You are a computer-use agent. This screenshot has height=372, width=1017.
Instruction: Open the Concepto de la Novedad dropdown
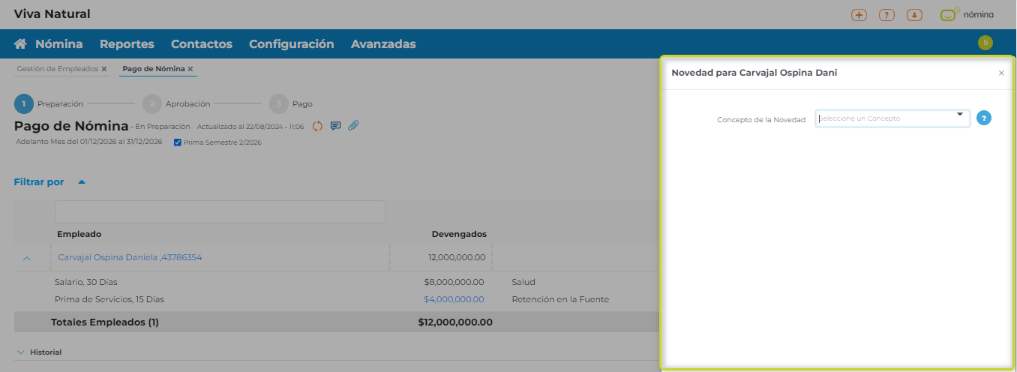[x=891, y=118]
